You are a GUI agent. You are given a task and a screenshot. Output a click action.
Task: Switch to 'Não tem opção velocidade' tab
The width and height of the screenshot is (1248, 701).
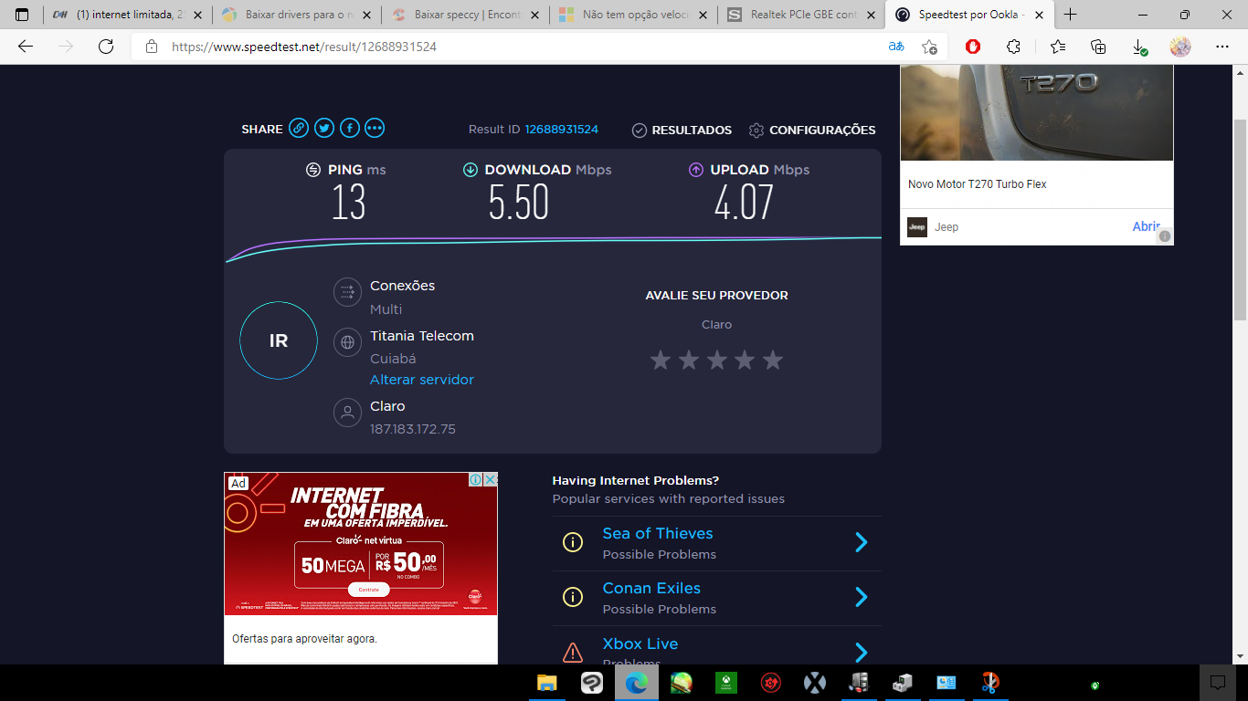(632, 15)
